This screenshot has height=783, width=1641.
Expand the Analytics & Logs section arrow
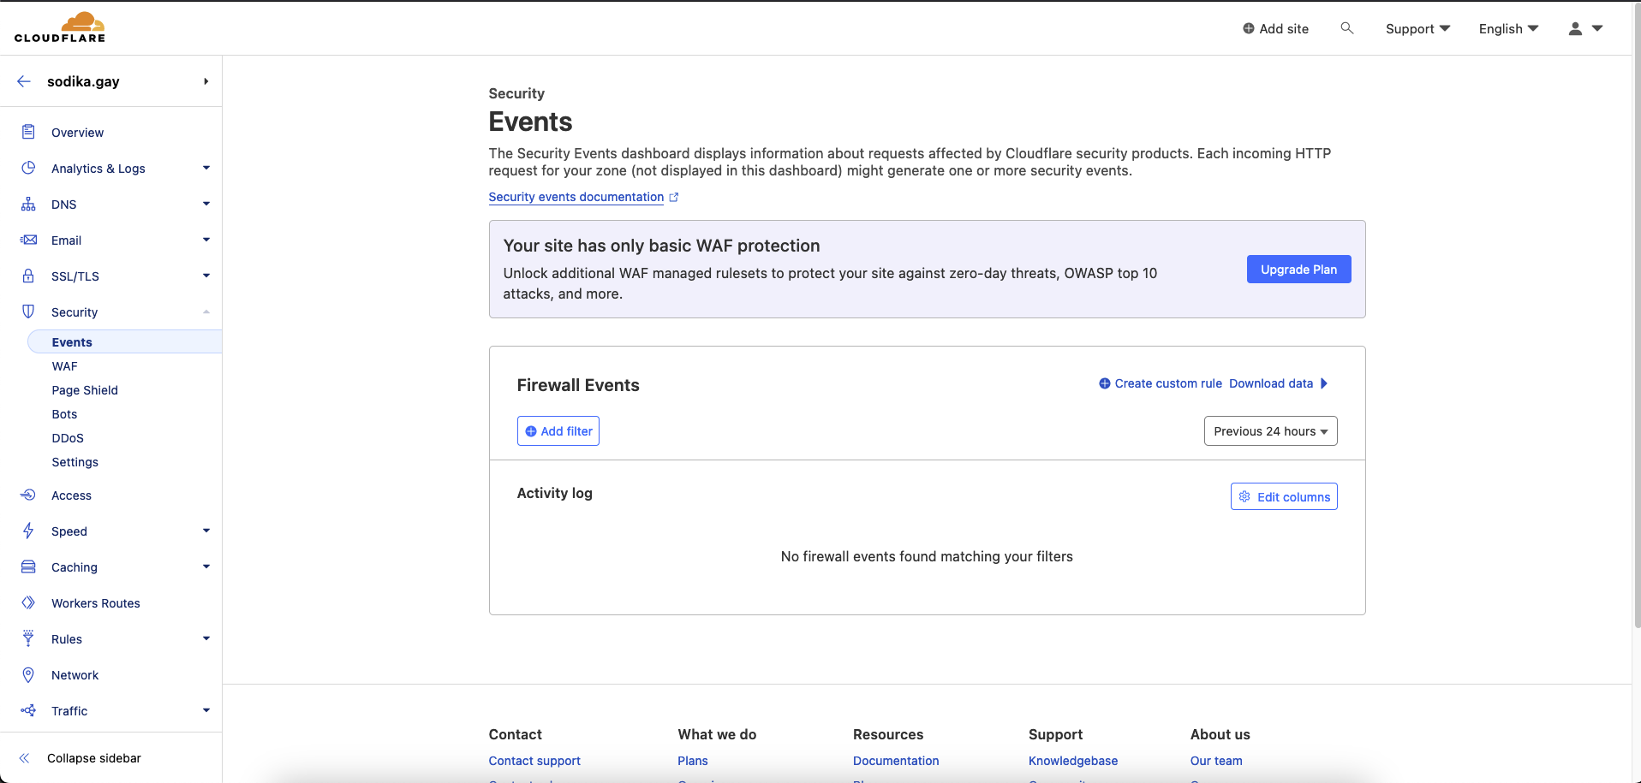pyautogui.click(x=206, y=168)
